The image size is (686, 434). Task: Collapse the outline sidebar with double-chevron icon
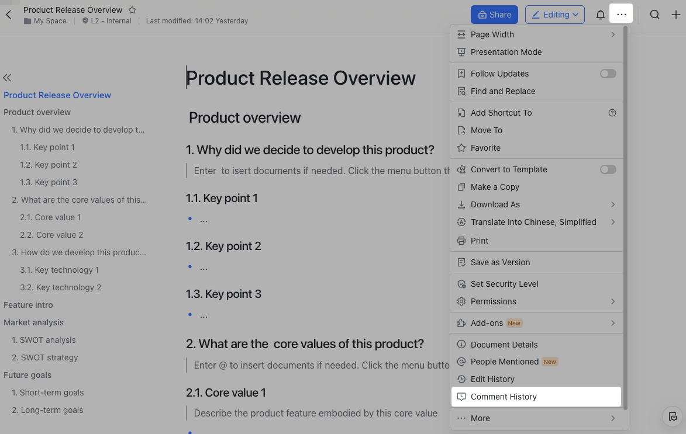tap(7, 78)
